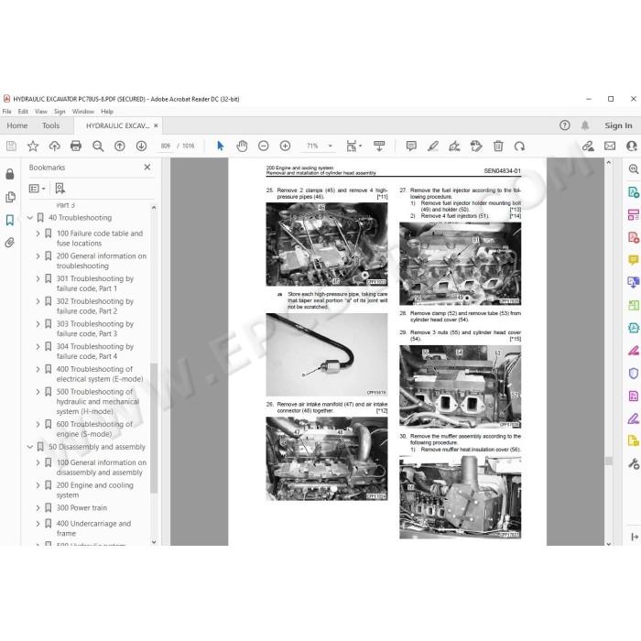Open page thumbnails panel
Viewport: 641px width, 641px height.
tap(10, 198)
